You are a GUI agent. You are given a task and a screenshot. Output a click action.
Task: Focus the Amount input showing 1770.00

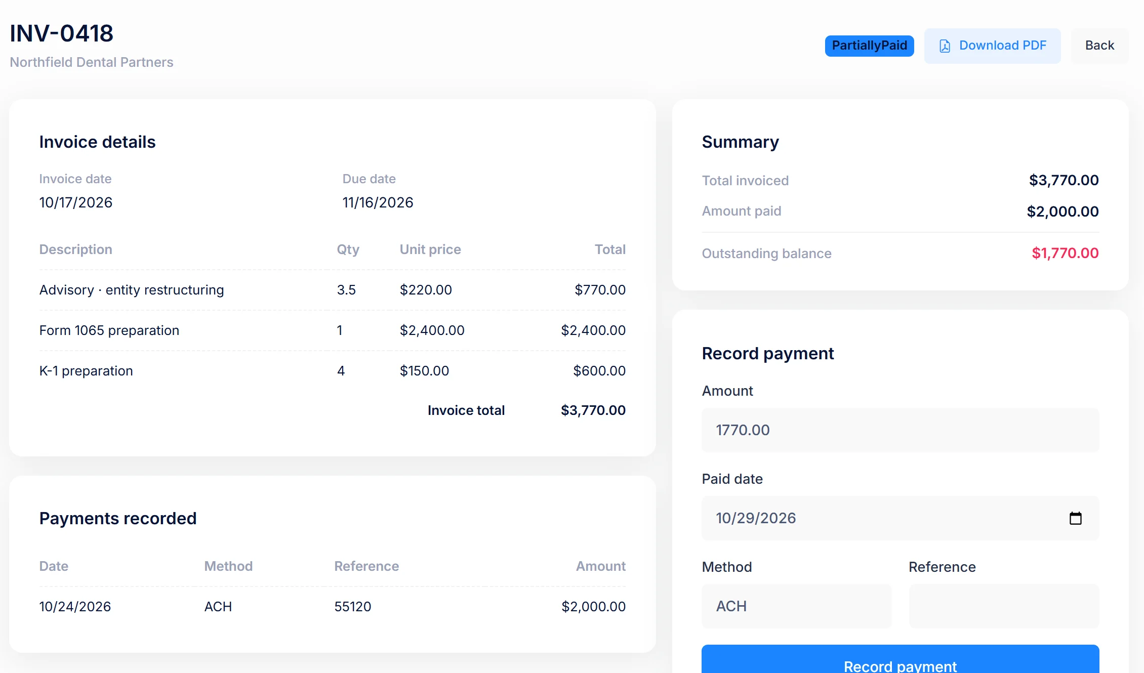(x=900, y=430)
